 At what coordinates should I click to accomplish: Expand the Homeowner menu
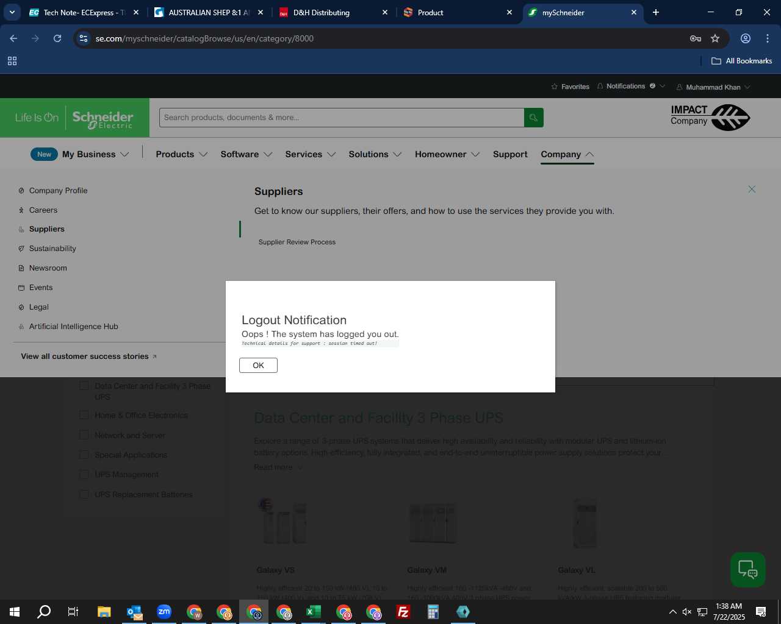(x=447, y=154)
